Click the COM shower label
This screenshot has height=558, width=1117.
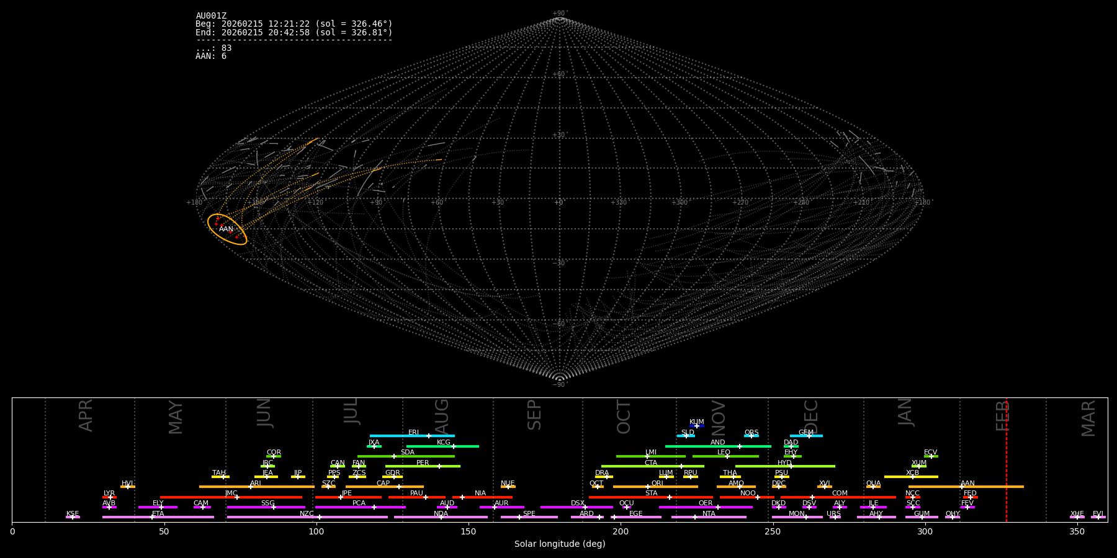[840, 494]
